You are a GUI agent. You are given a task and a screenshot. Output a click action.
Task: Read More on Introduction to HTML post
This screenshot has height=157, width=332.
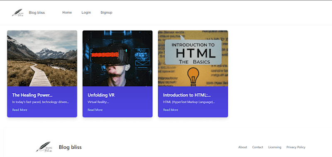(171, 110)
